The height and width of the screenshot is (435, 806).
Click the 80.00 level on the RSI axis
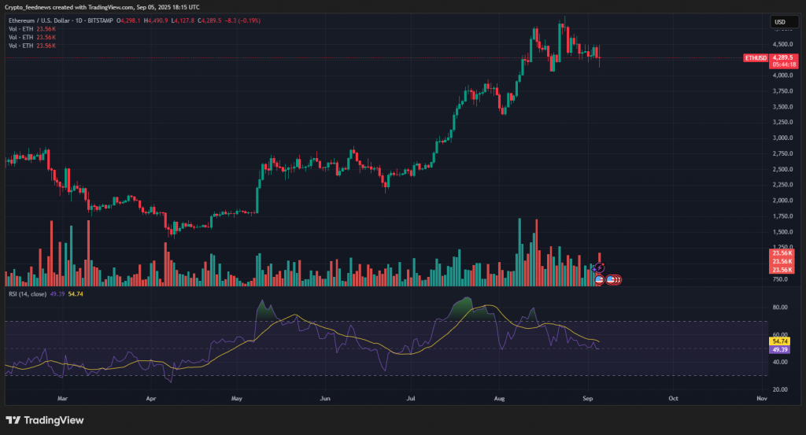[x=781, y=308]
